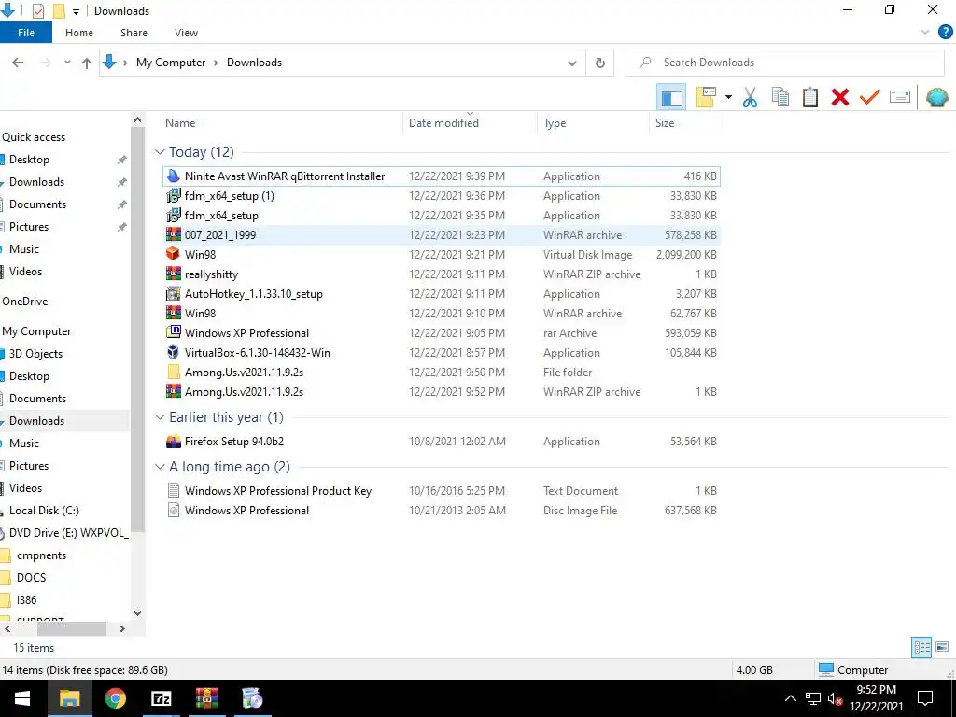Sort by the Type column header
Screen dimensions: 956x717
click(x=555, y=123)
